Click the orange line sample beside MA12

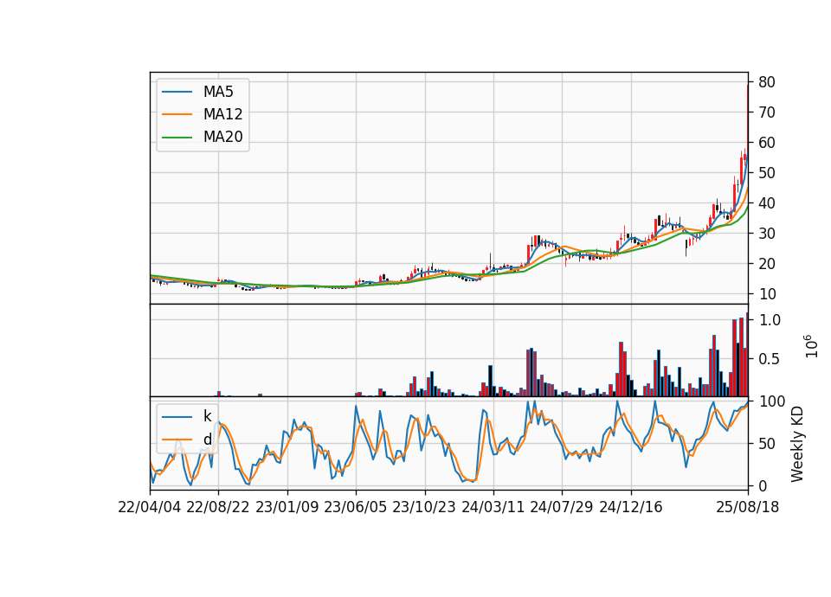[177, 114]
